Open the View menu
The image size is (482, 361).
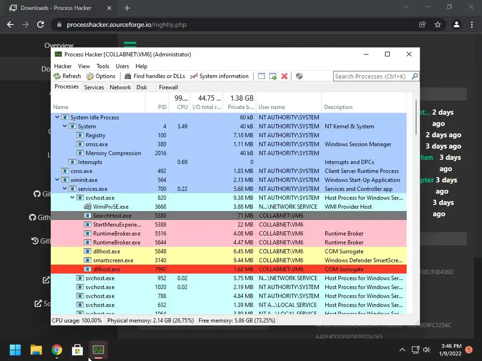pos(84,66)
